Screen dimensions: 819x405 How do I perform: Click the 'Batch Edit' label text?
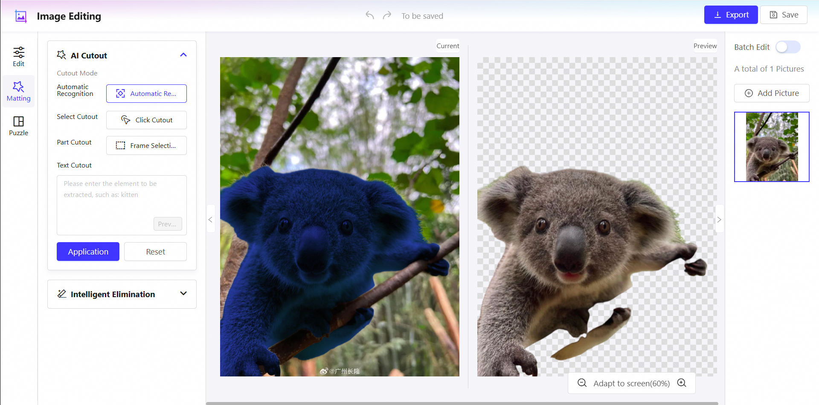[752, 47]
